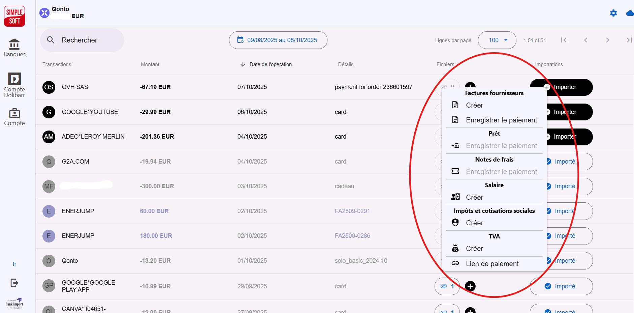This screenshot has width=634, height=313.
Task: Click the black plus icon on GOOGLE PLAY row
Action: click(470, 286)
